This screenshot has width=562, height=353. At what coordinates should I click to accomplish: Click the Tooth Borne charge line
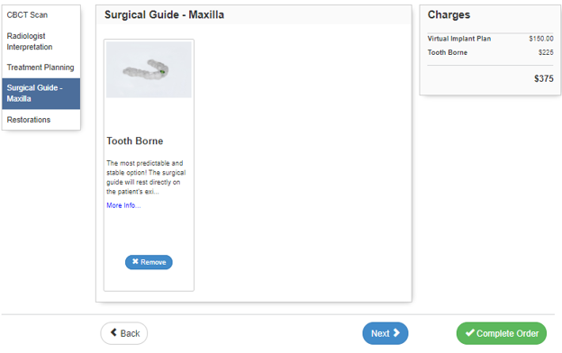click(x=490, y=53)
